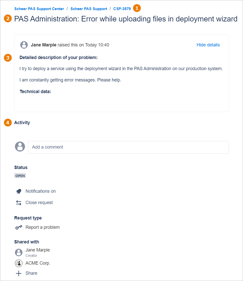
Task: Open Scheer PAS Support Center breadcrumb
Action: coord(39,9)
